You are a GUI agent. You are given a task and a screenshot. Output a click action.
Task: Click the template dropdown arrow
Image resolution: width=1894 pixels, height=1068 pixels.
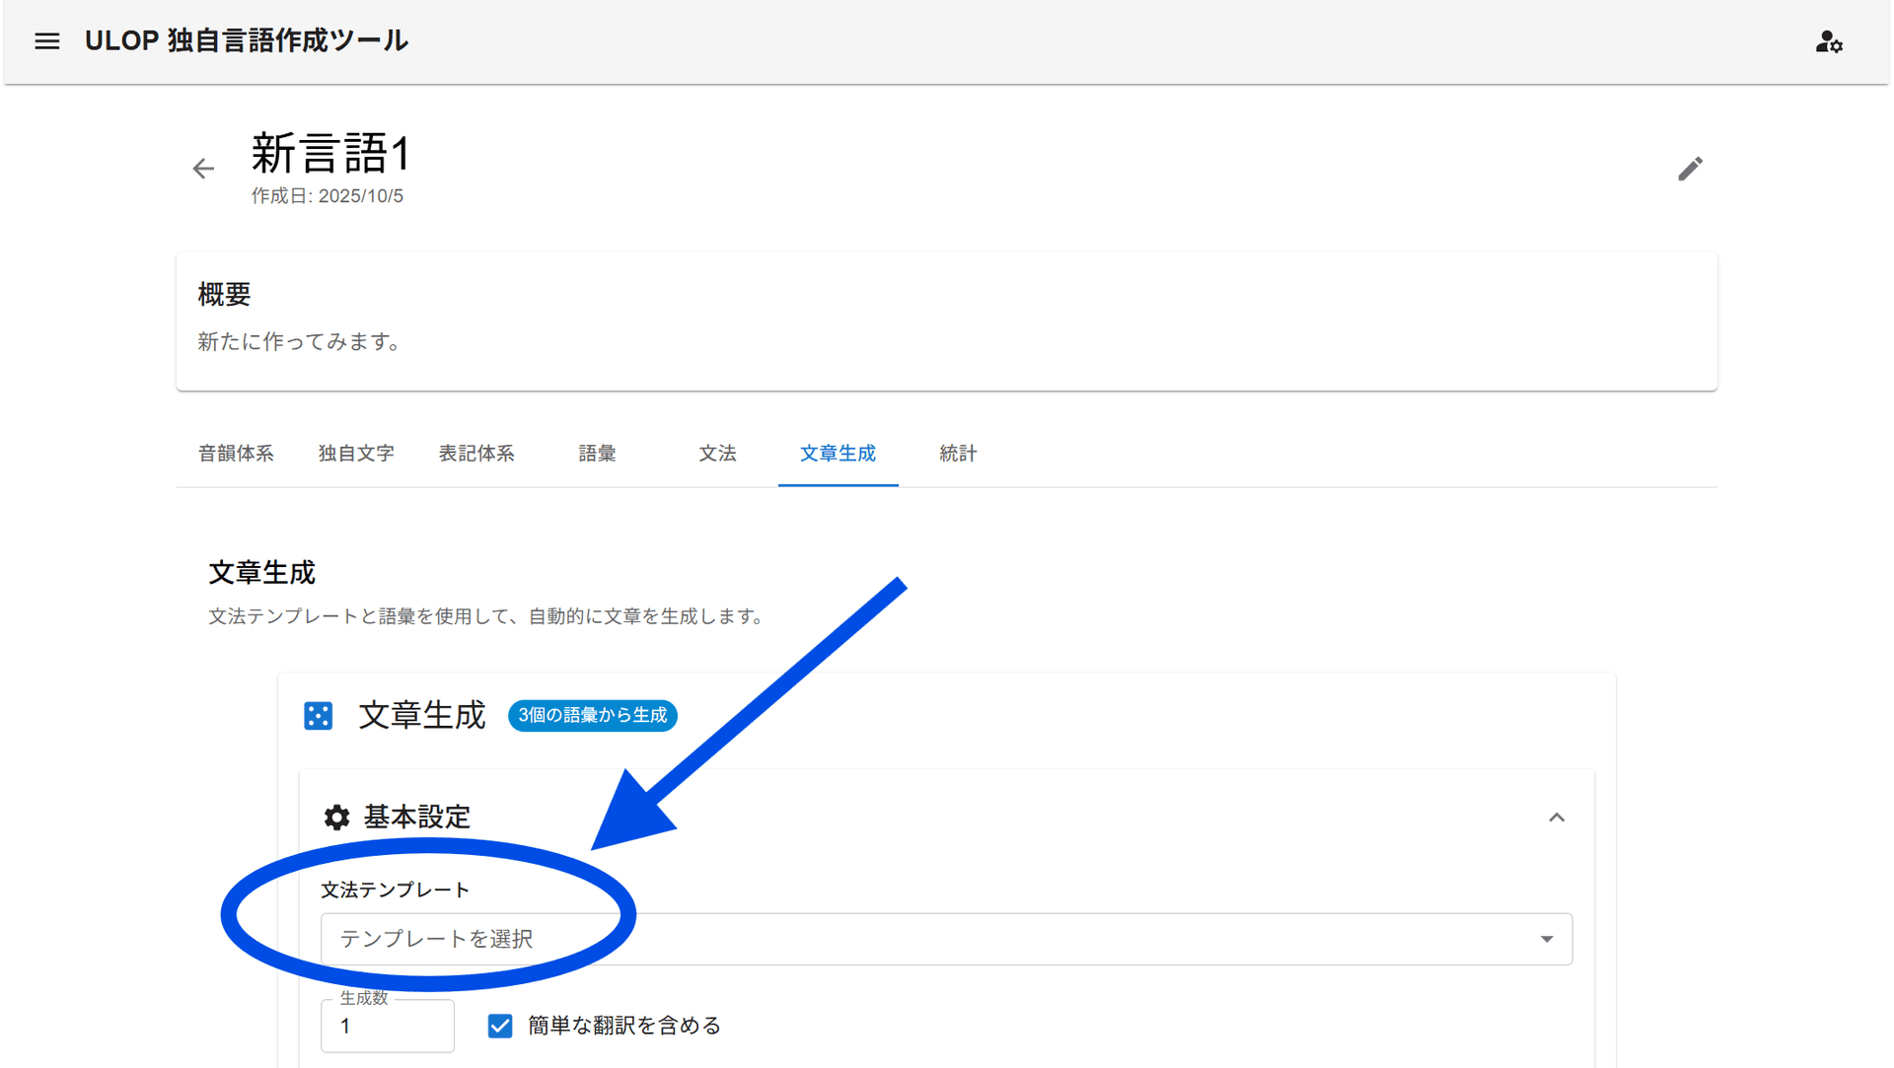pyautogui.click(x=1546, y=939)
